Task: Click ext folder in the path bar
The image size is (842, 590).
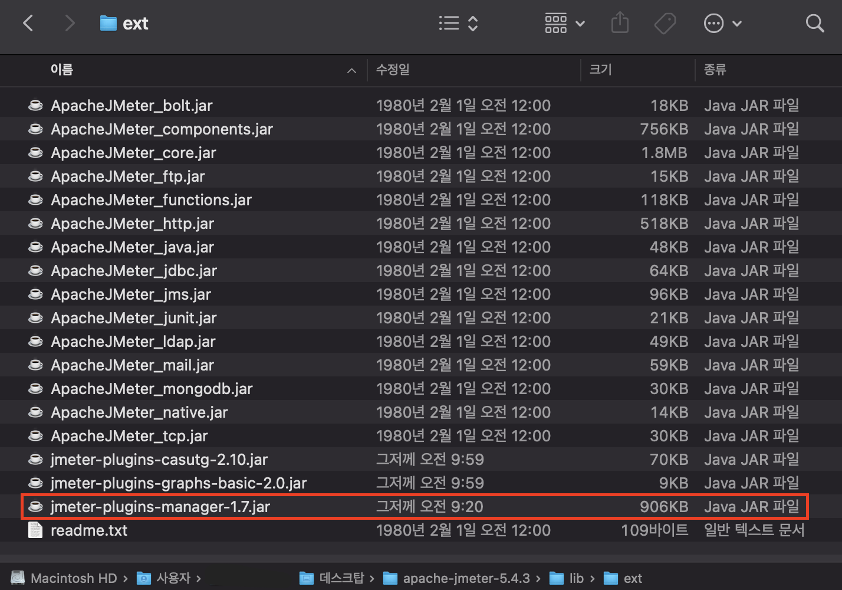Action: [623, 578]
